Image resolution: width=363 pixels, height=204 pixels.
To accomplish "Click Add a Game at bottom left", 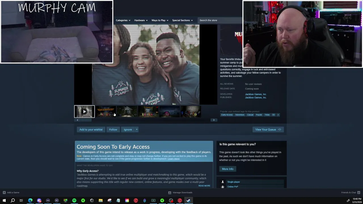I will tap(13, 193).
